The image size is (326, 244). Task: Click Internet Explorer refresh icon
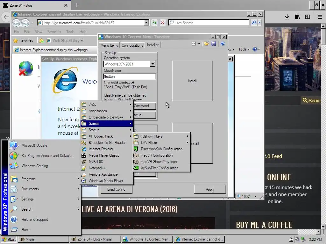point(154,23)
